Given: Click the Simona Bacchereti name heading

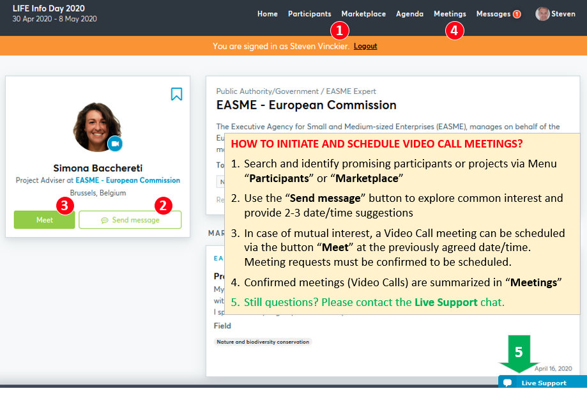Looking at the screenshot, I should coord(98,168).
